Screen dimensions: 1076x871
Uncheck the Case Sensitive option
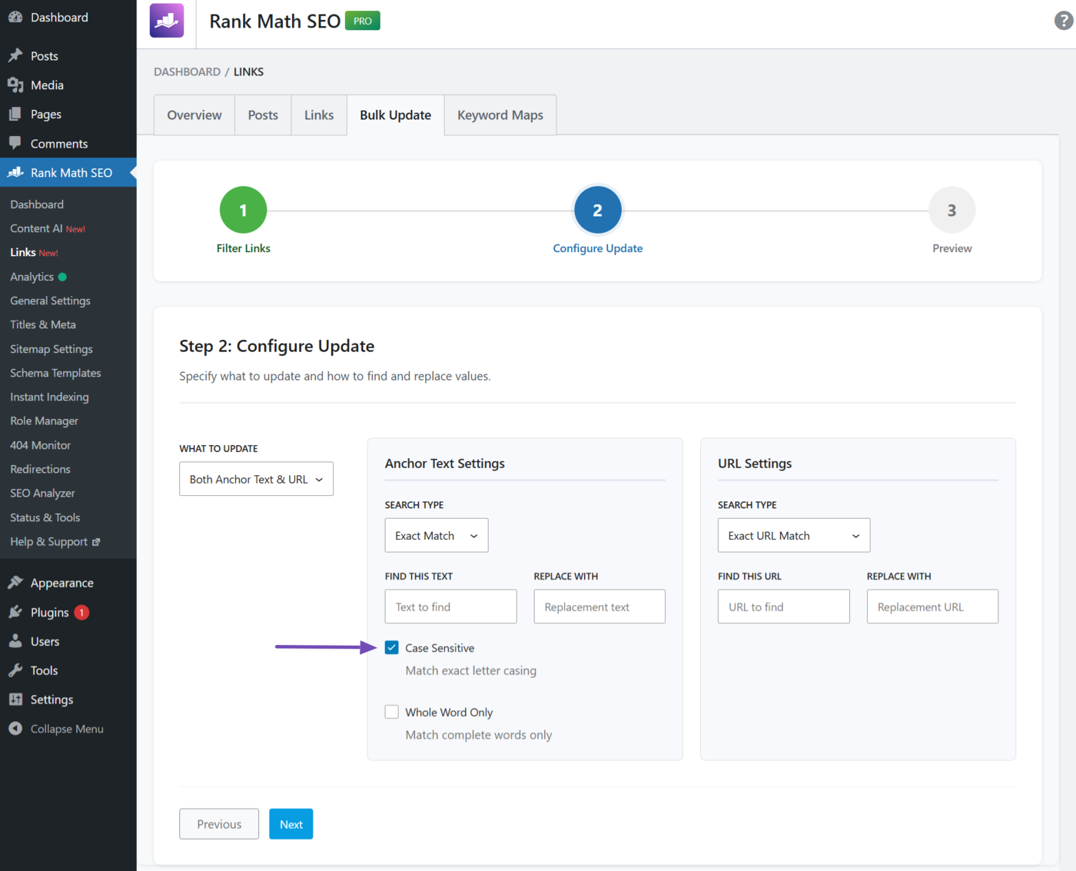(x=392, y=647)
